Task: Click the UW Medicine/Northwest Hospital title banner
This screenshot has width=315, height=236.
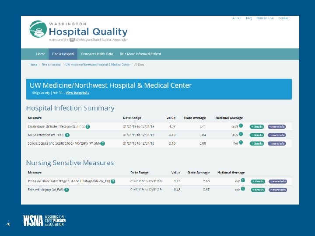Action: click(159, 89)
